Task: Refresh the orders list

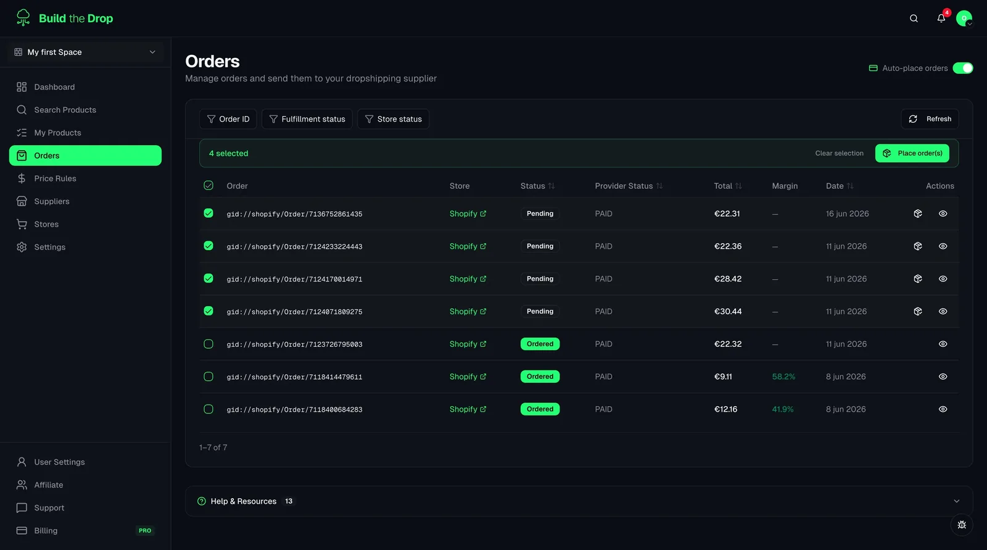Action: coord(930,119)
